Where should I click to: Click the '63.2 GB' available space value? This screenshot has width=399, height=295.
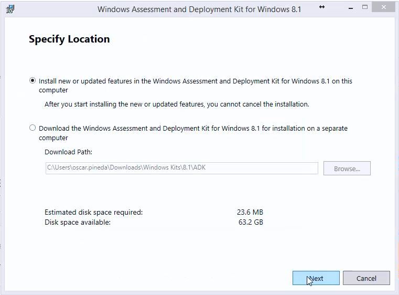click(x=251, y=222)
